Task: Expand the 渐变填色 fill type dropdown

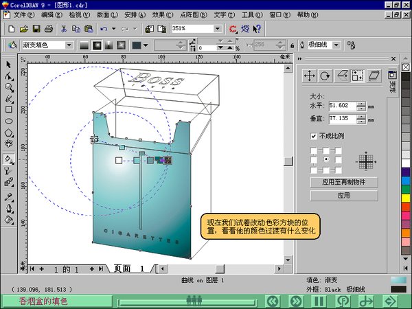Action: (69, 45)
